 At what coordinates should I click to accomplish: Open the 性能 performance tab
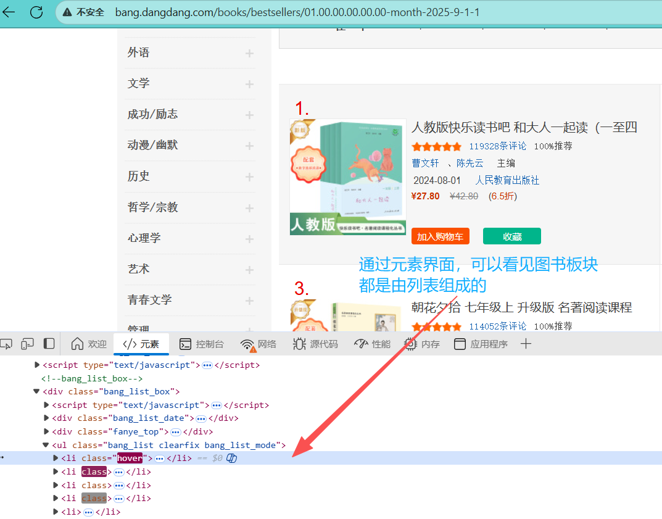[373, 344]
